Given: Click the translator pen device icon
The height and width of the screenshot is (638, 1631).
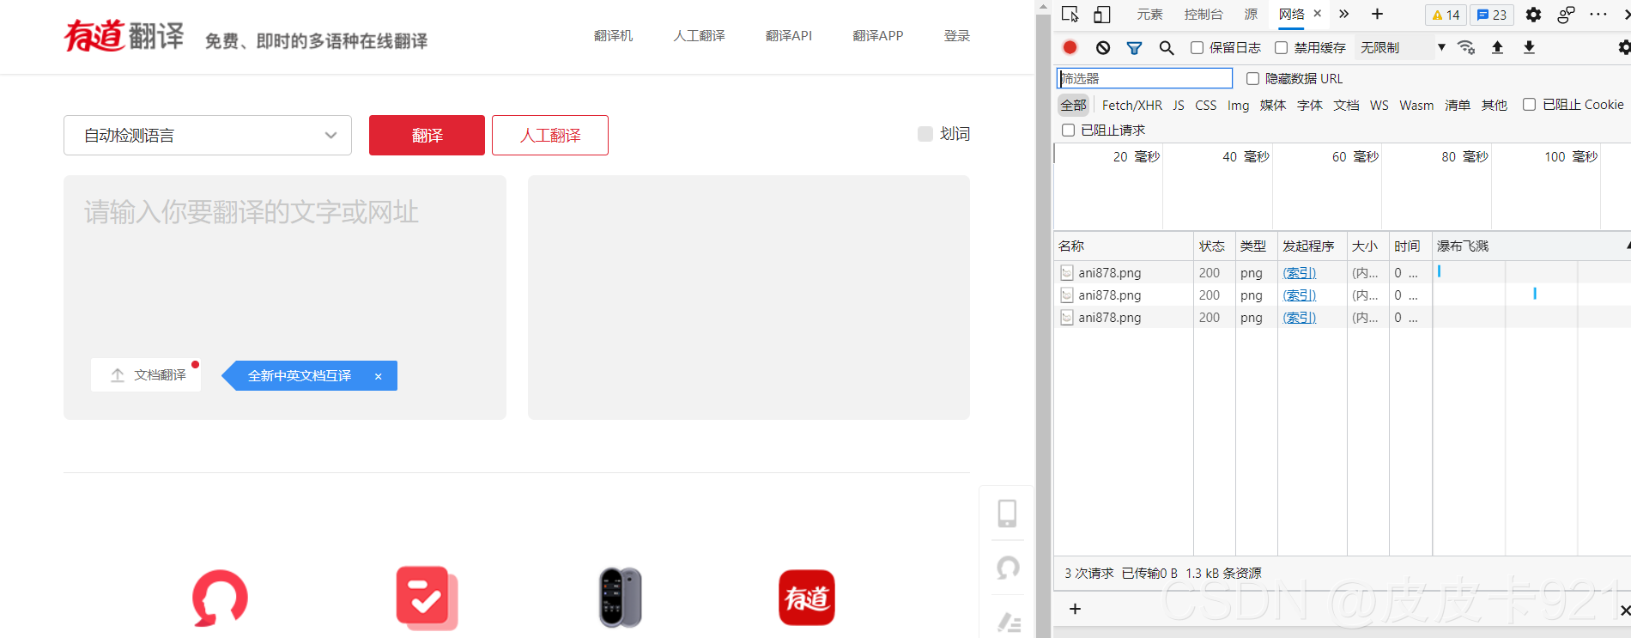Looking at the screenshot, I should coord(620,598).
